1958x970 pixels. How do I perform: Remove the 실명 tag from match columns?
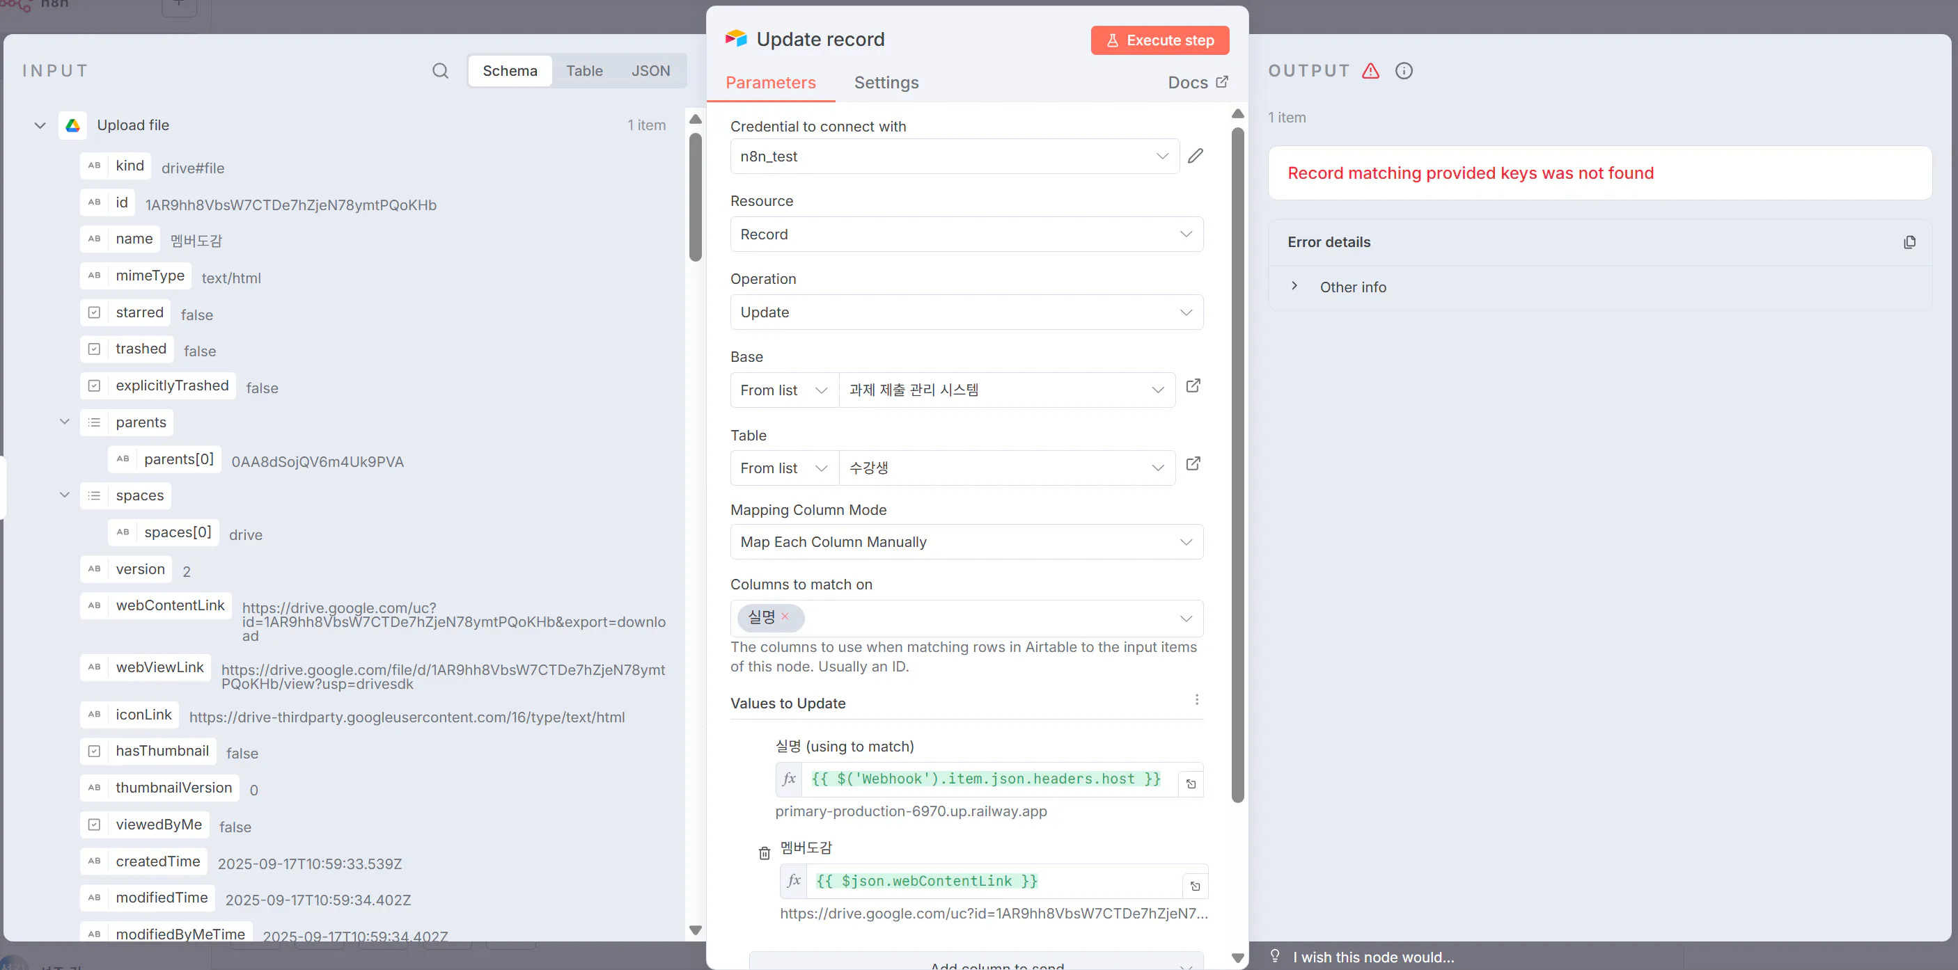[x=785, y=616]
